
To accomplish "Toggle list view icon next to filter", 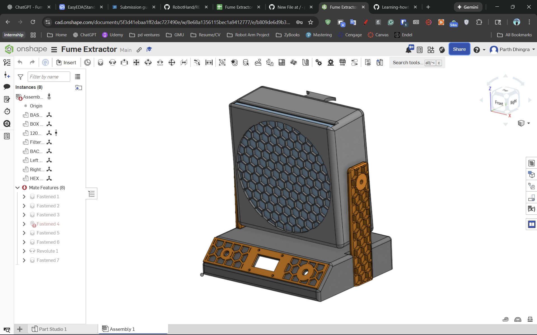I will (77, 77).
